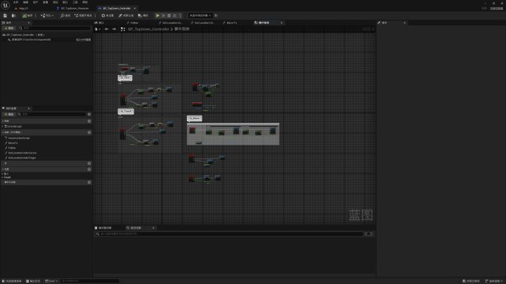Open the Output Log
Image resolution: width=506 pixels, height=284 pixels.
coord(33,281)
